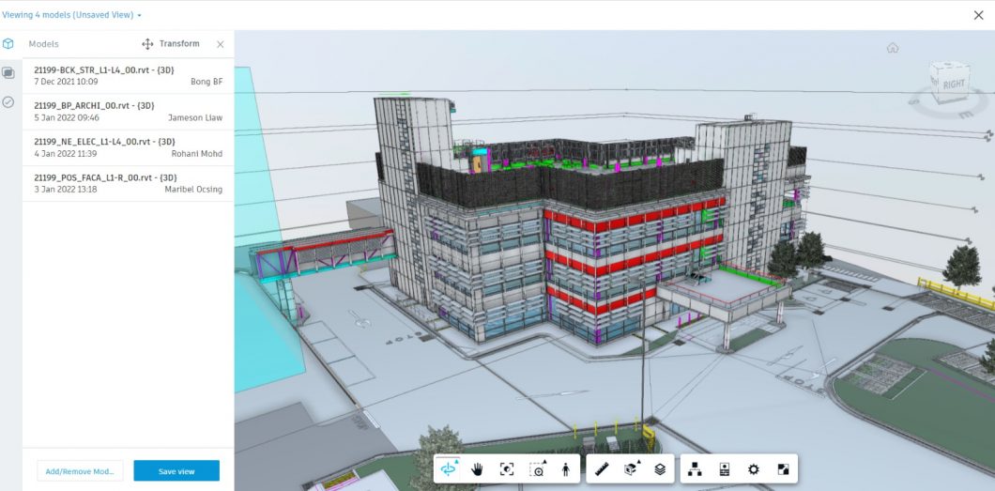Open the Clash check icon in sidebar

coord(8,102)
